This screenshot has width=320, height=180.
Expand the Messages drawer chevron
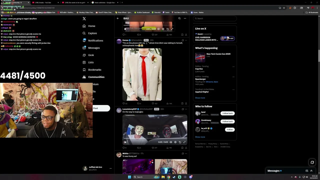[x=311, y=171]
